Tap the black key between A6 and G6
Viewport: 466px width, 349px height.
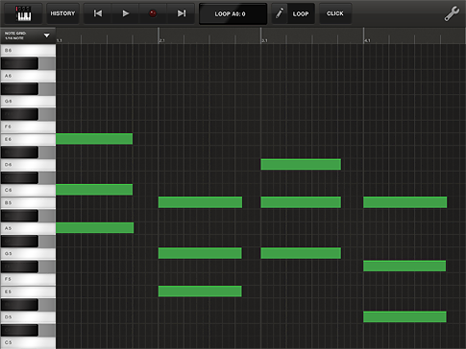point(19,88)
